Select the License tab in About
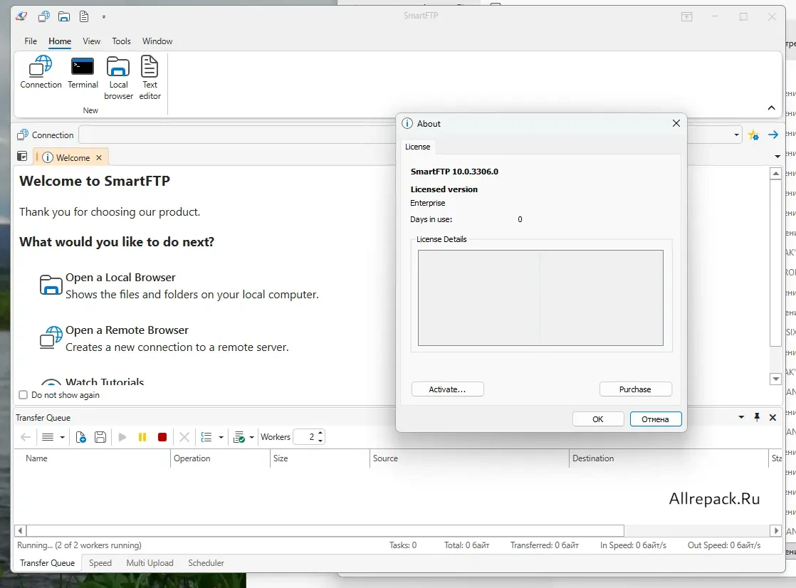Viewport: 796px width, 588px height. [418, 147]
